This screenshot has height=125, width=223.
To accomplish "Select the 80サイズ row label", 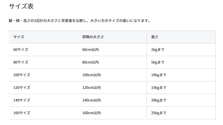I will pos(21,62).
